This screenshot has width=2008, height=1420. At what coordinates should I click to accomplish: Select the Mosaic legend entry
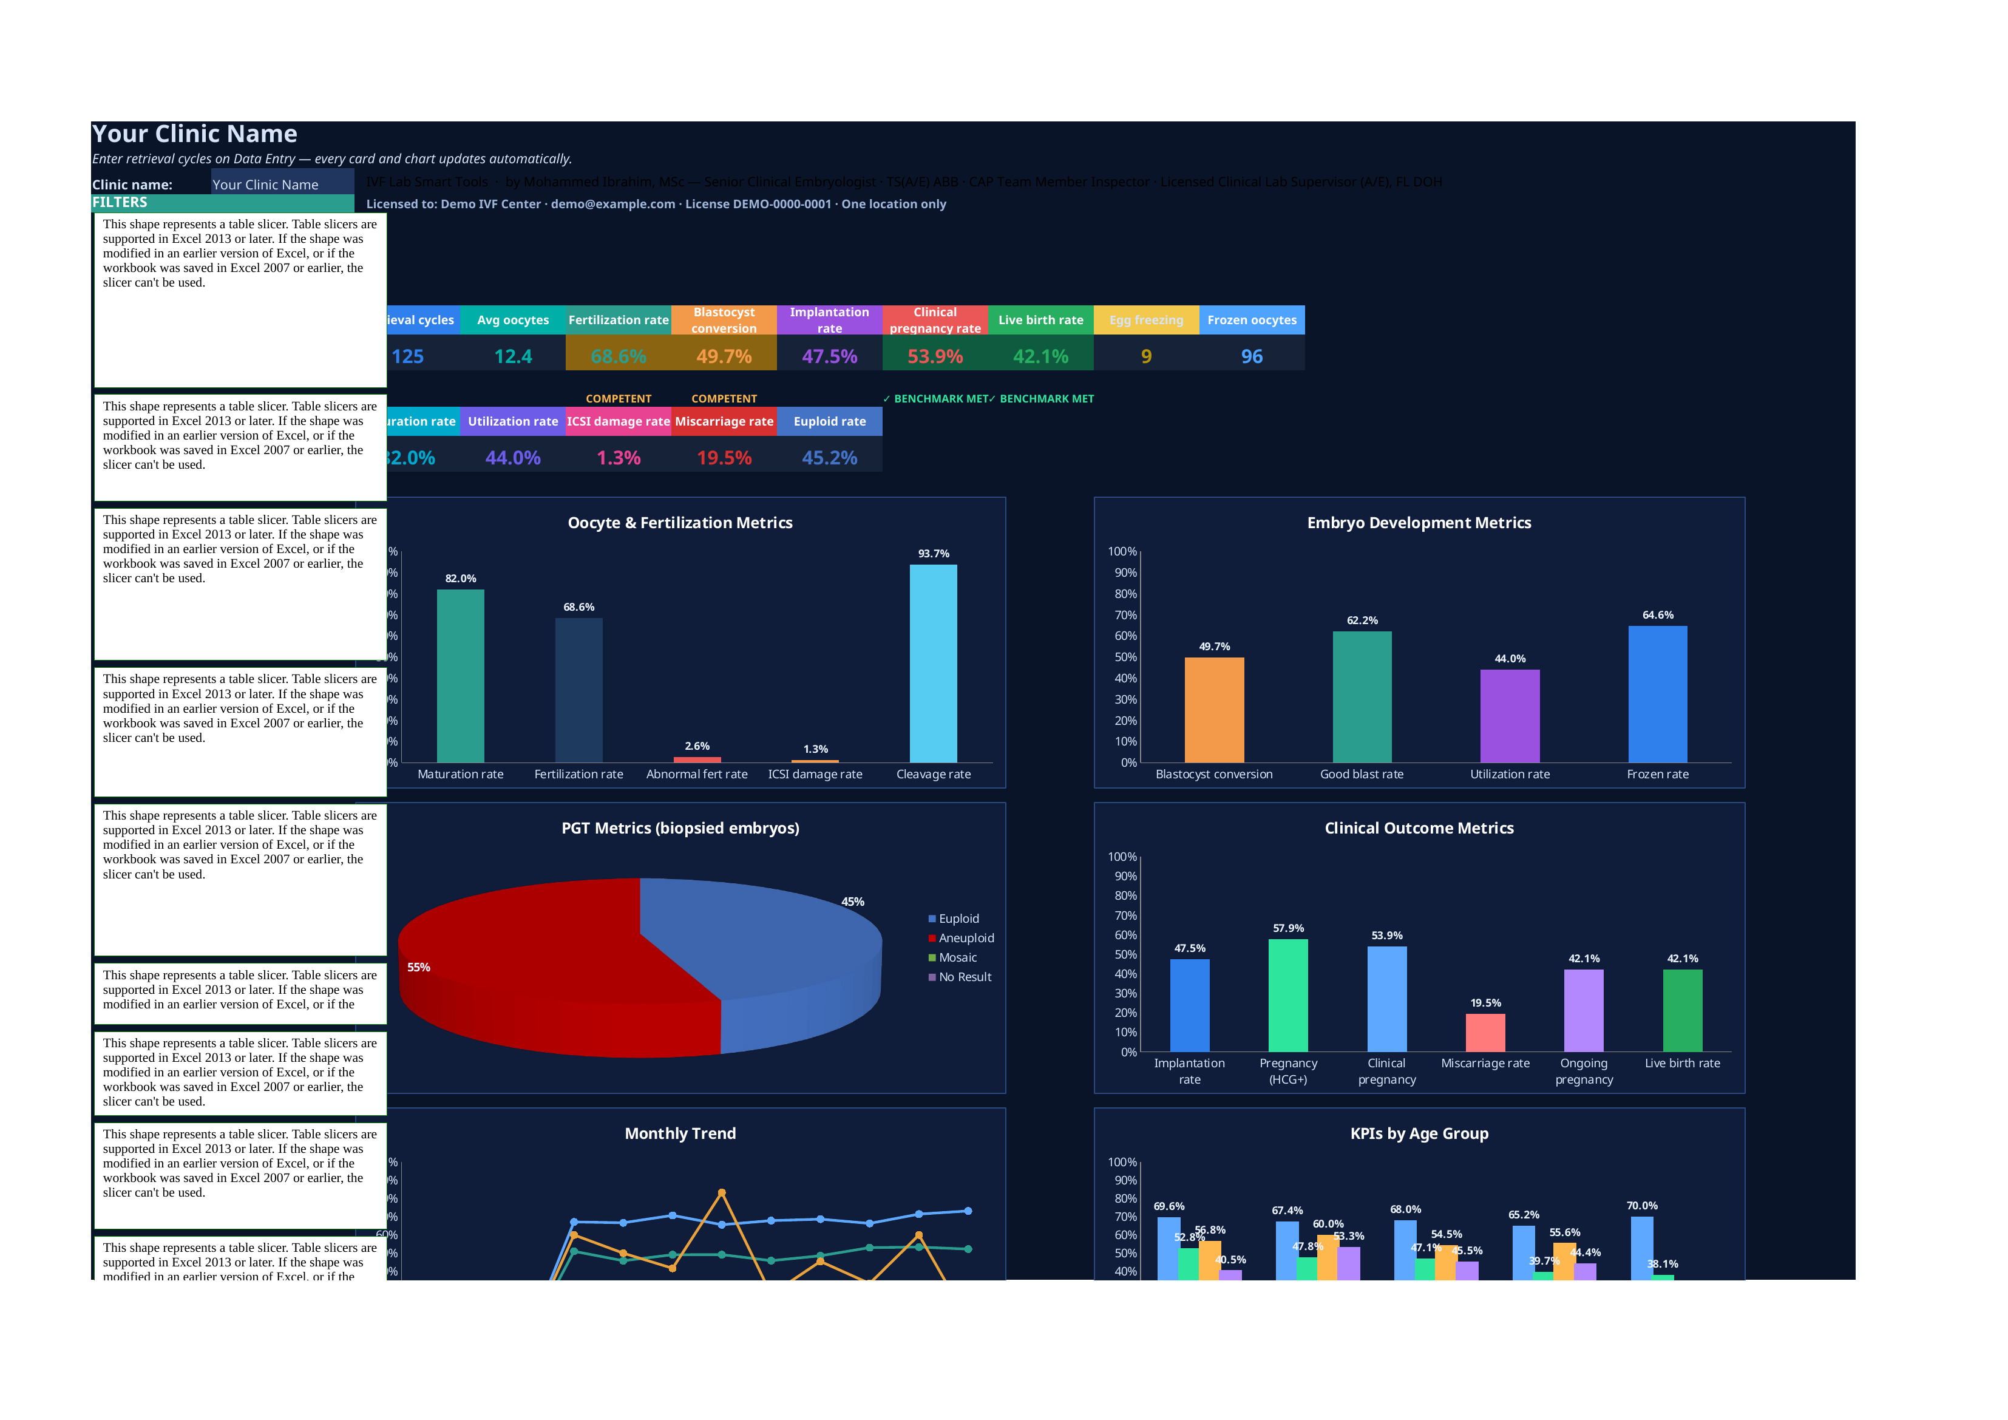(x=952, y=957)
